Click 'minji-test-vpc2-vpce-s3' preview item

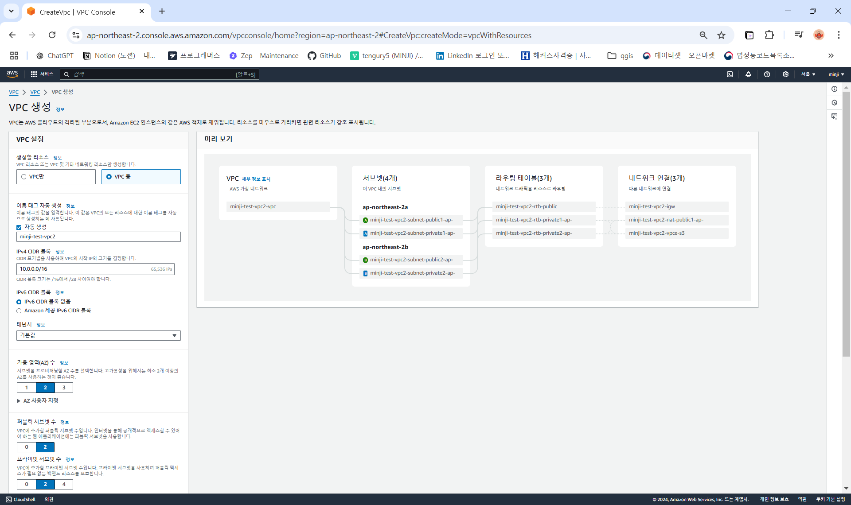(x=677, y=233)
